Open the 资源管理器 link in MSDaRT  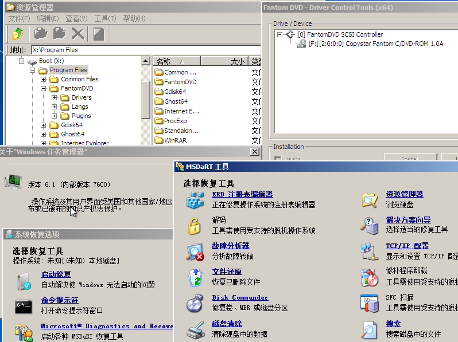[405, 194]
